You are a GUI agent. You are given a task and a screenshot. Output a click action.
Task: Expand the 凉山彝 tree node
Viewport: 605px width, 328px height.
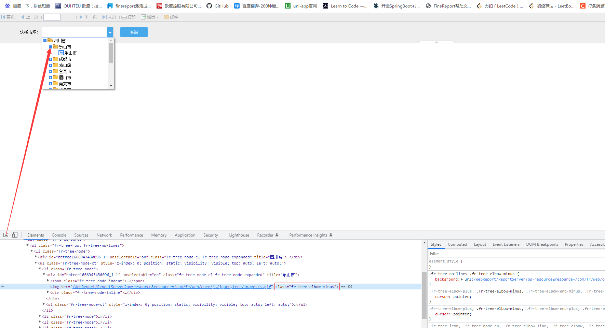pos(50,65)
